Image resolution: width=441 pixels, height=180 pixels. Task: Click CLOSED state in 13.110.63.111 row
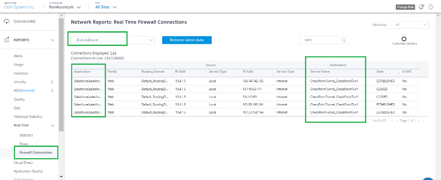(x=382, y=89)
